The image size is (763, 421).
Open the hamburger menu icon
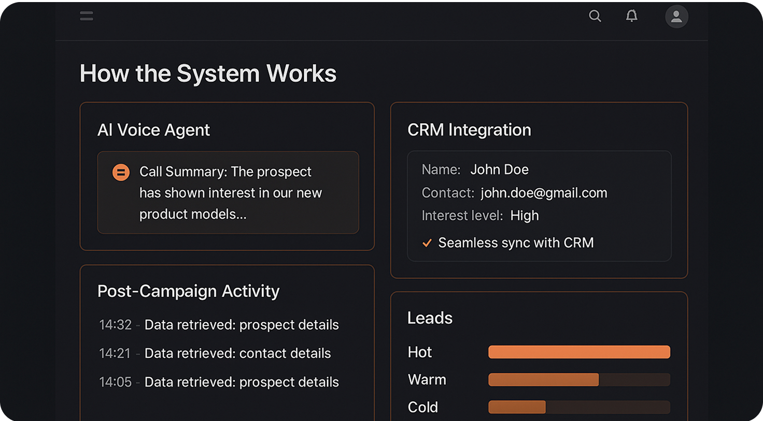pos(87,16)
